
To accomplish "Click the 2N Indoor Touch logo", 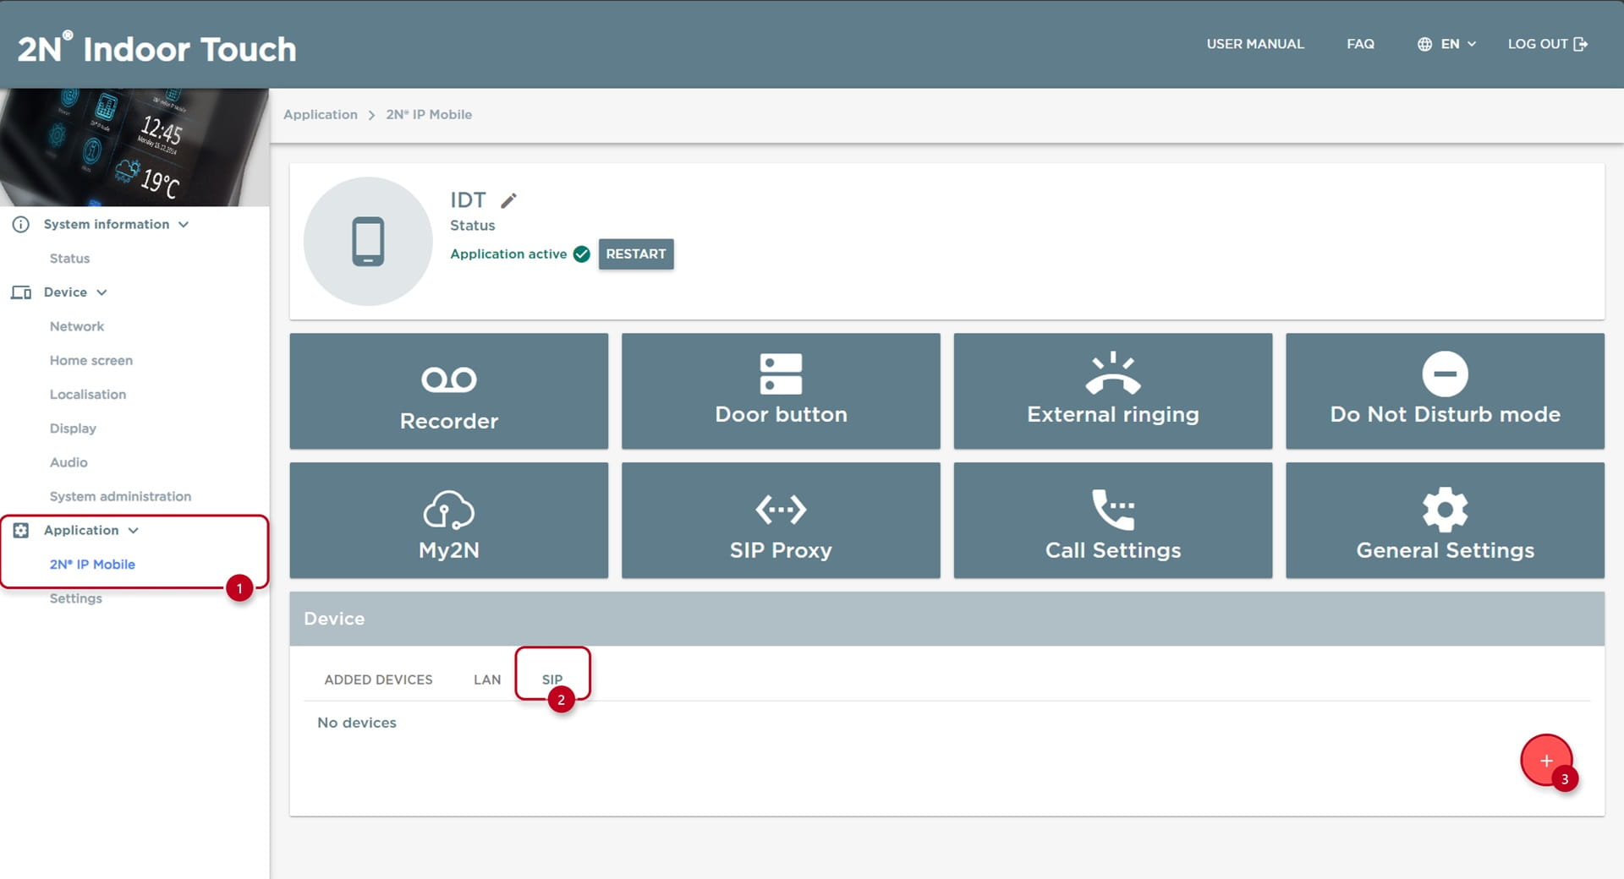I will click(157, 48).
